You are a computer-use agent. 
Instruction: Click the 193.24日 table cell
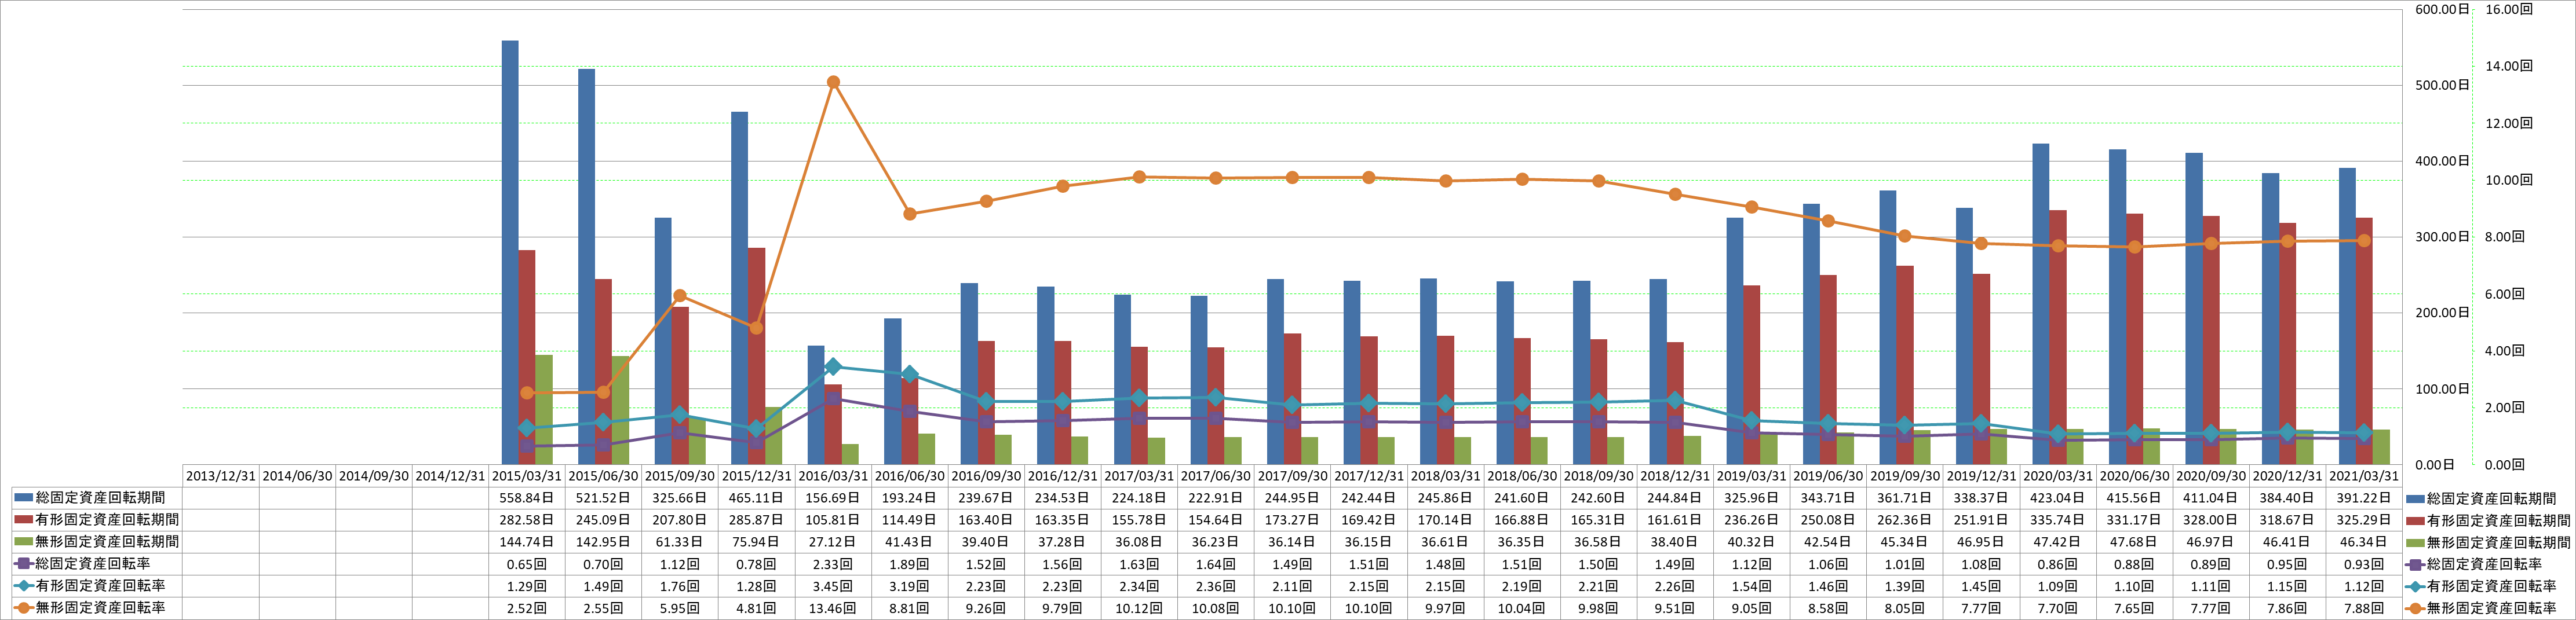(x=909, y=498)
